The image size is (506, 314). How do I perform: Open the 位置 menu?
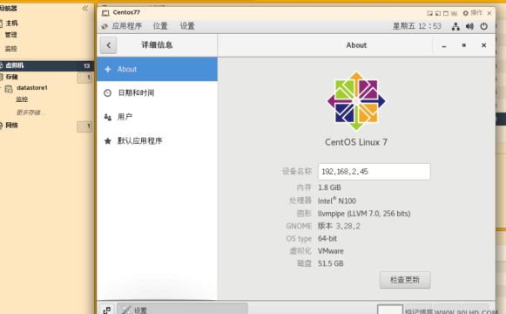tap(160, 26)
